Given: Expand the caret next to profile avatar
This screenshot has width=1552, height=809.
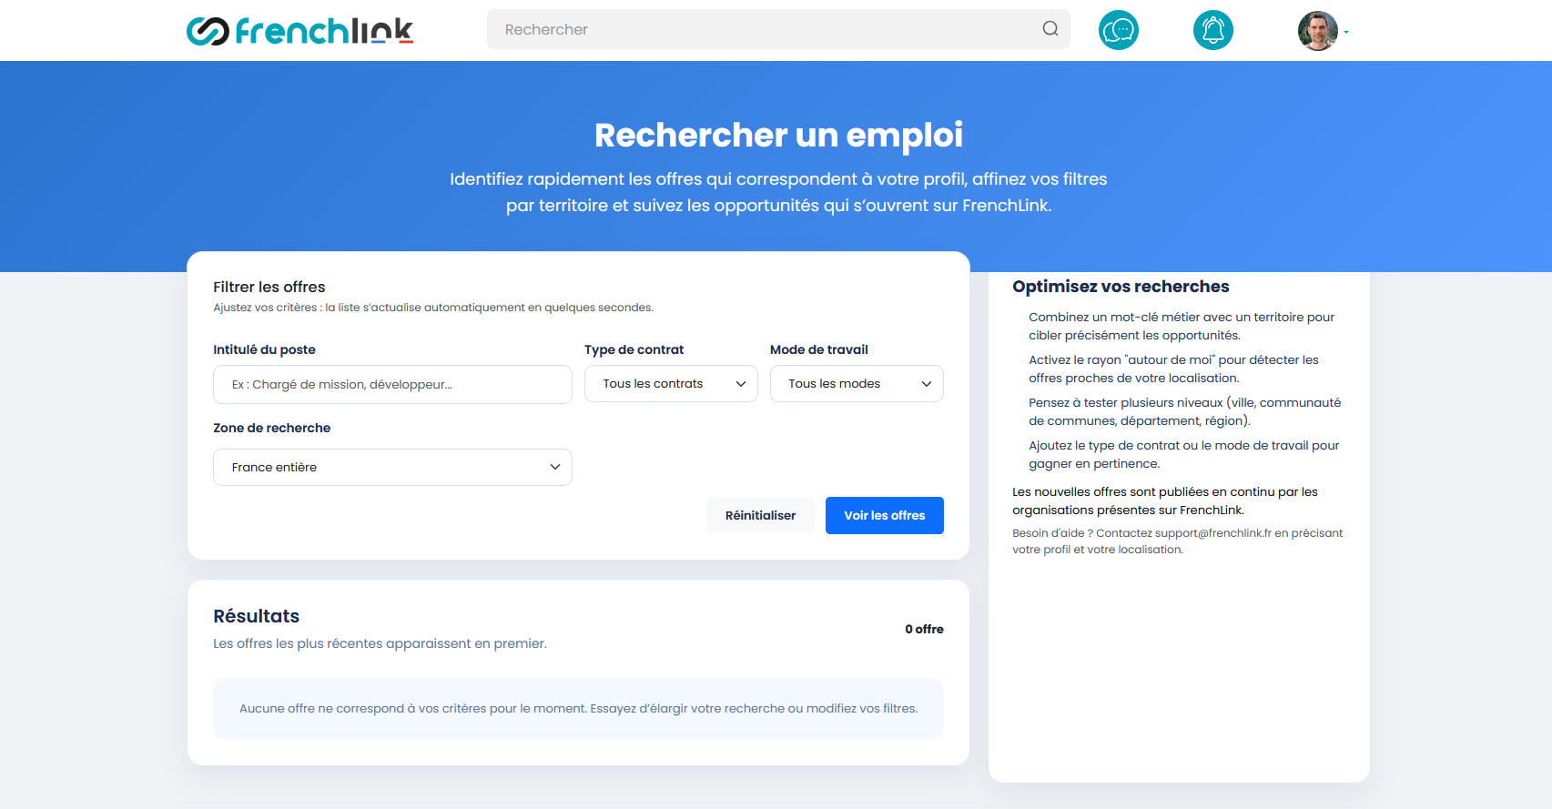Looking at the screenshot, I should (x=1346, y=33).
